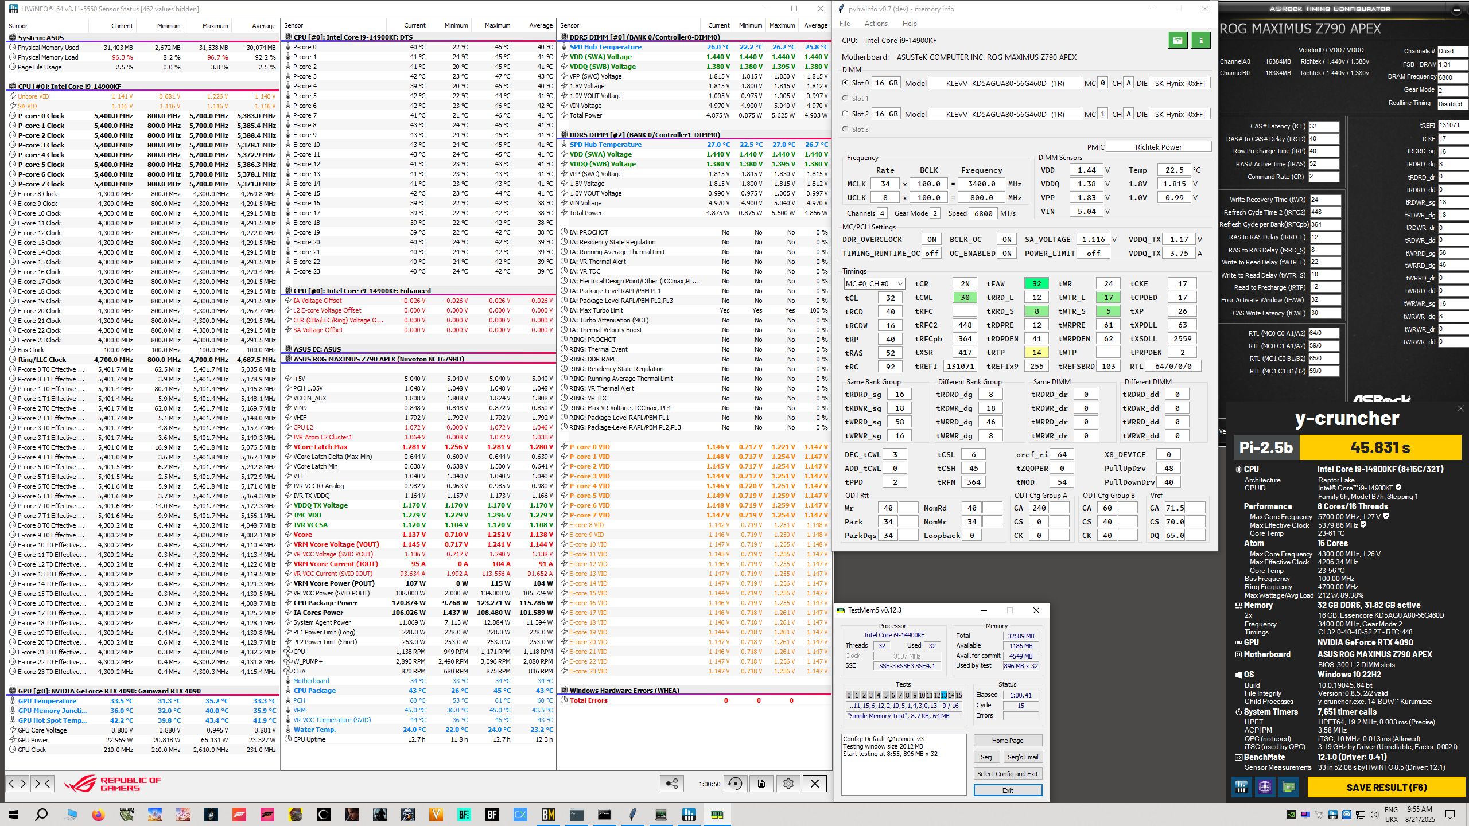Launch Firefox from the taskbar
The height and width of the screenshot is (826, 1469).
point(98,815)
